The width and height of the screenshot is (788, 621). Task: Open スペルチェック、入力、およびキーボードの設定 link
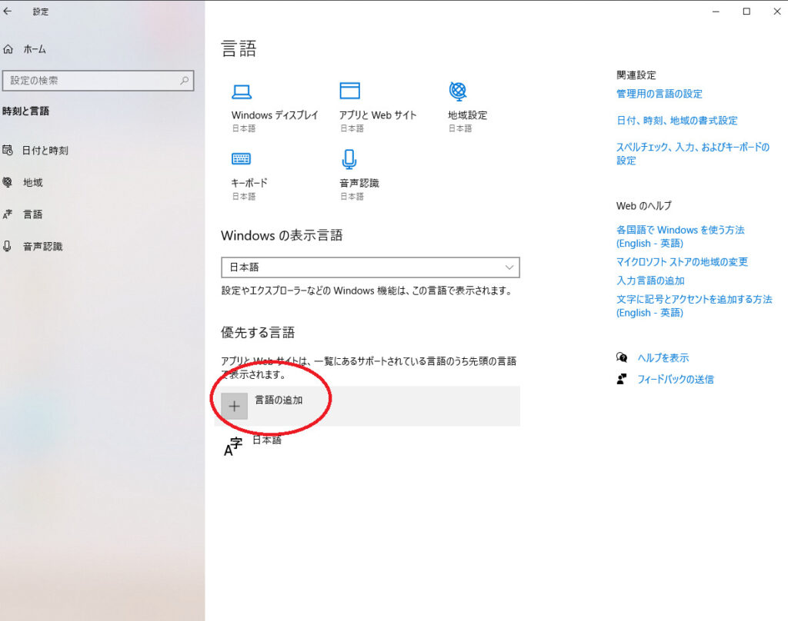[x=693, y=154]
